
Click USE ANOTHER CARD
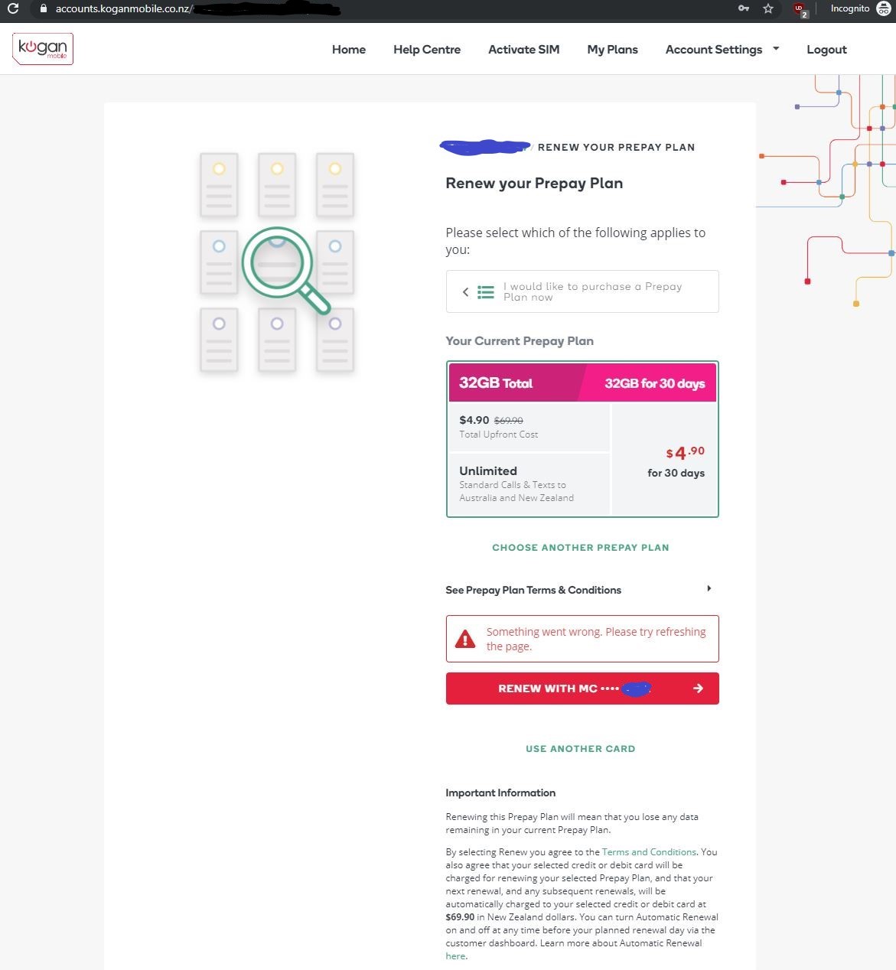(580, 748)
